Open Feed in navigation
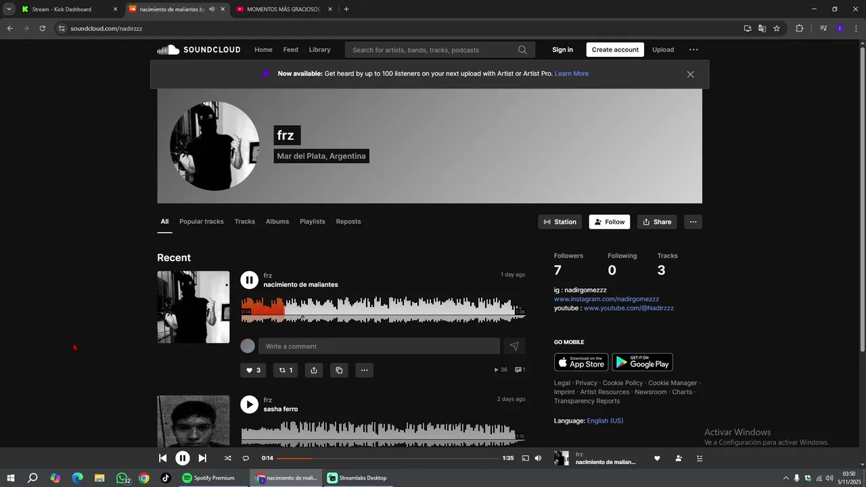Viewport: 866px width, 487px height. [x=291, y=49]
